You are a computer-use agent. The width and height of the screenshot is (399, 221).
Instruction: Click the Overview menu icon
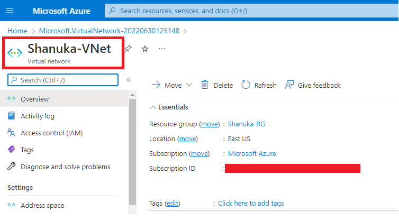[x=11, y=99]
